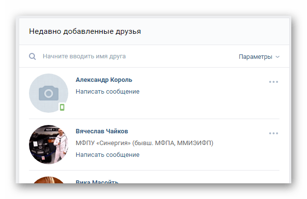Open Вика Масойть's name link
Viewport: 307px width, 199px height.
pyautogui.click(x=97, y=181)
